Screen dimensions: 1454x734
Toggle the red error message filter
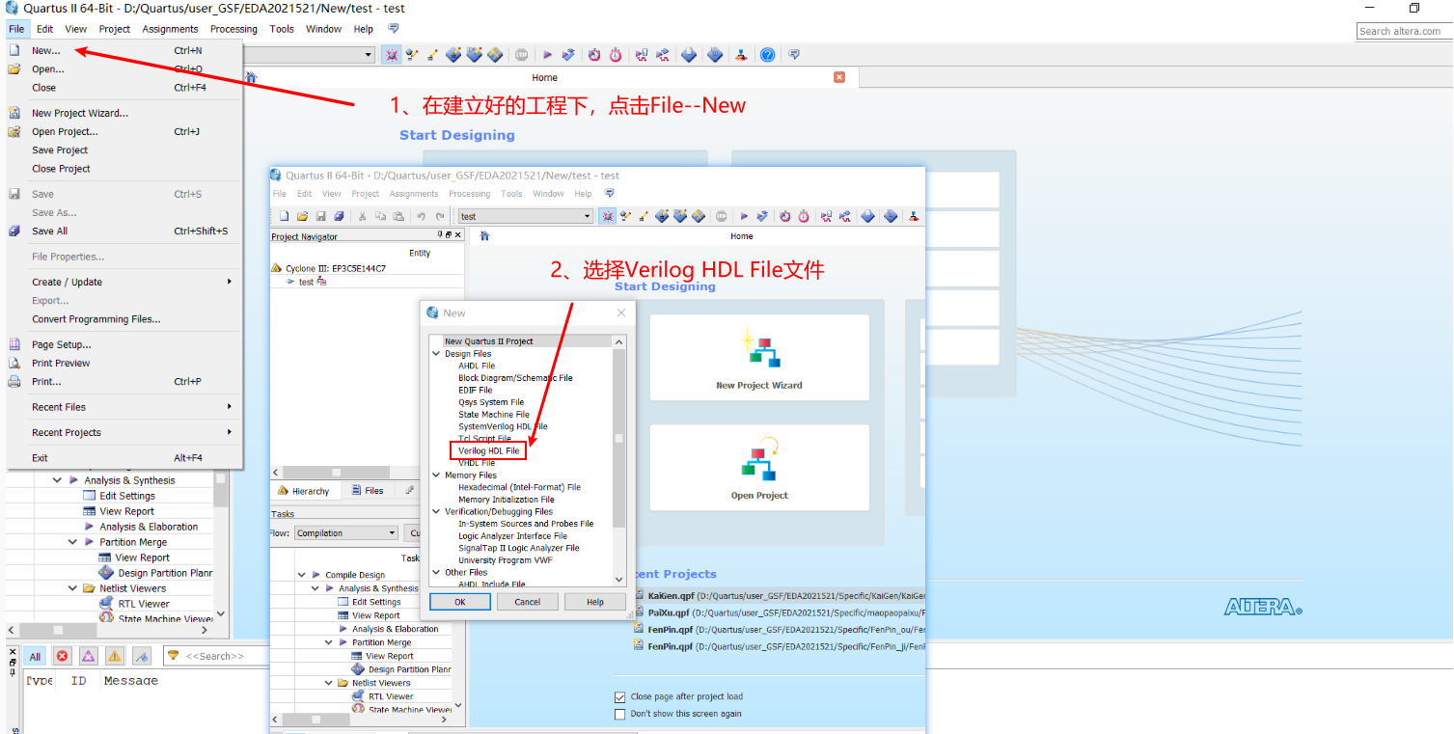[x=63, y=656]
